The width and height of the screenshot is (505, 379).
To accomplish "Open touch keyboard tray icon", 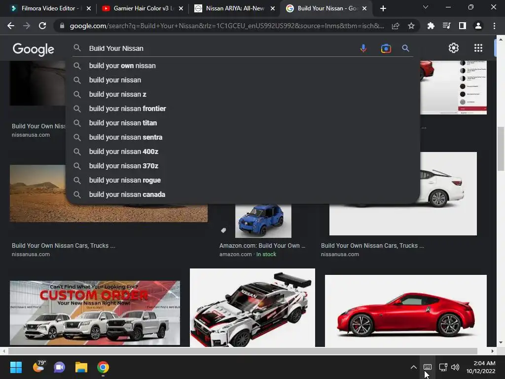I will (x=428, y=367).
